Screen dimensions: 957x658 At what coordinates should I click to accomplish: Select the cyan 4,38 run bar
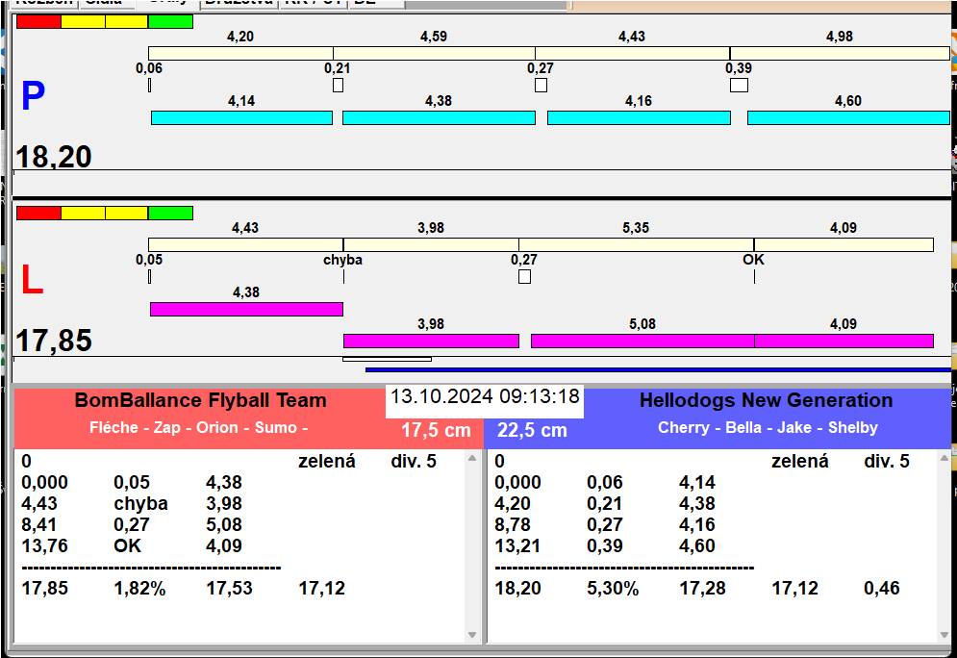coord(439,117)
